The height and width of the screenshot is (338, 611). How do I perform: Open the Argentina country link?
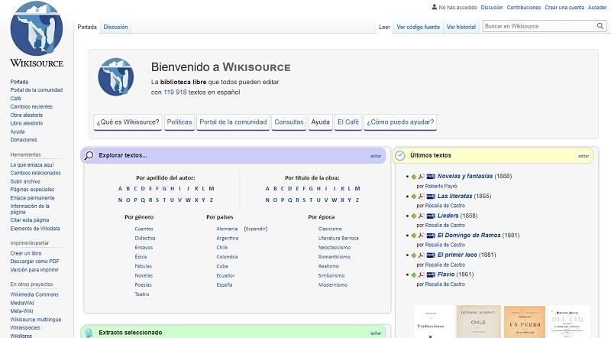point(227,238)
